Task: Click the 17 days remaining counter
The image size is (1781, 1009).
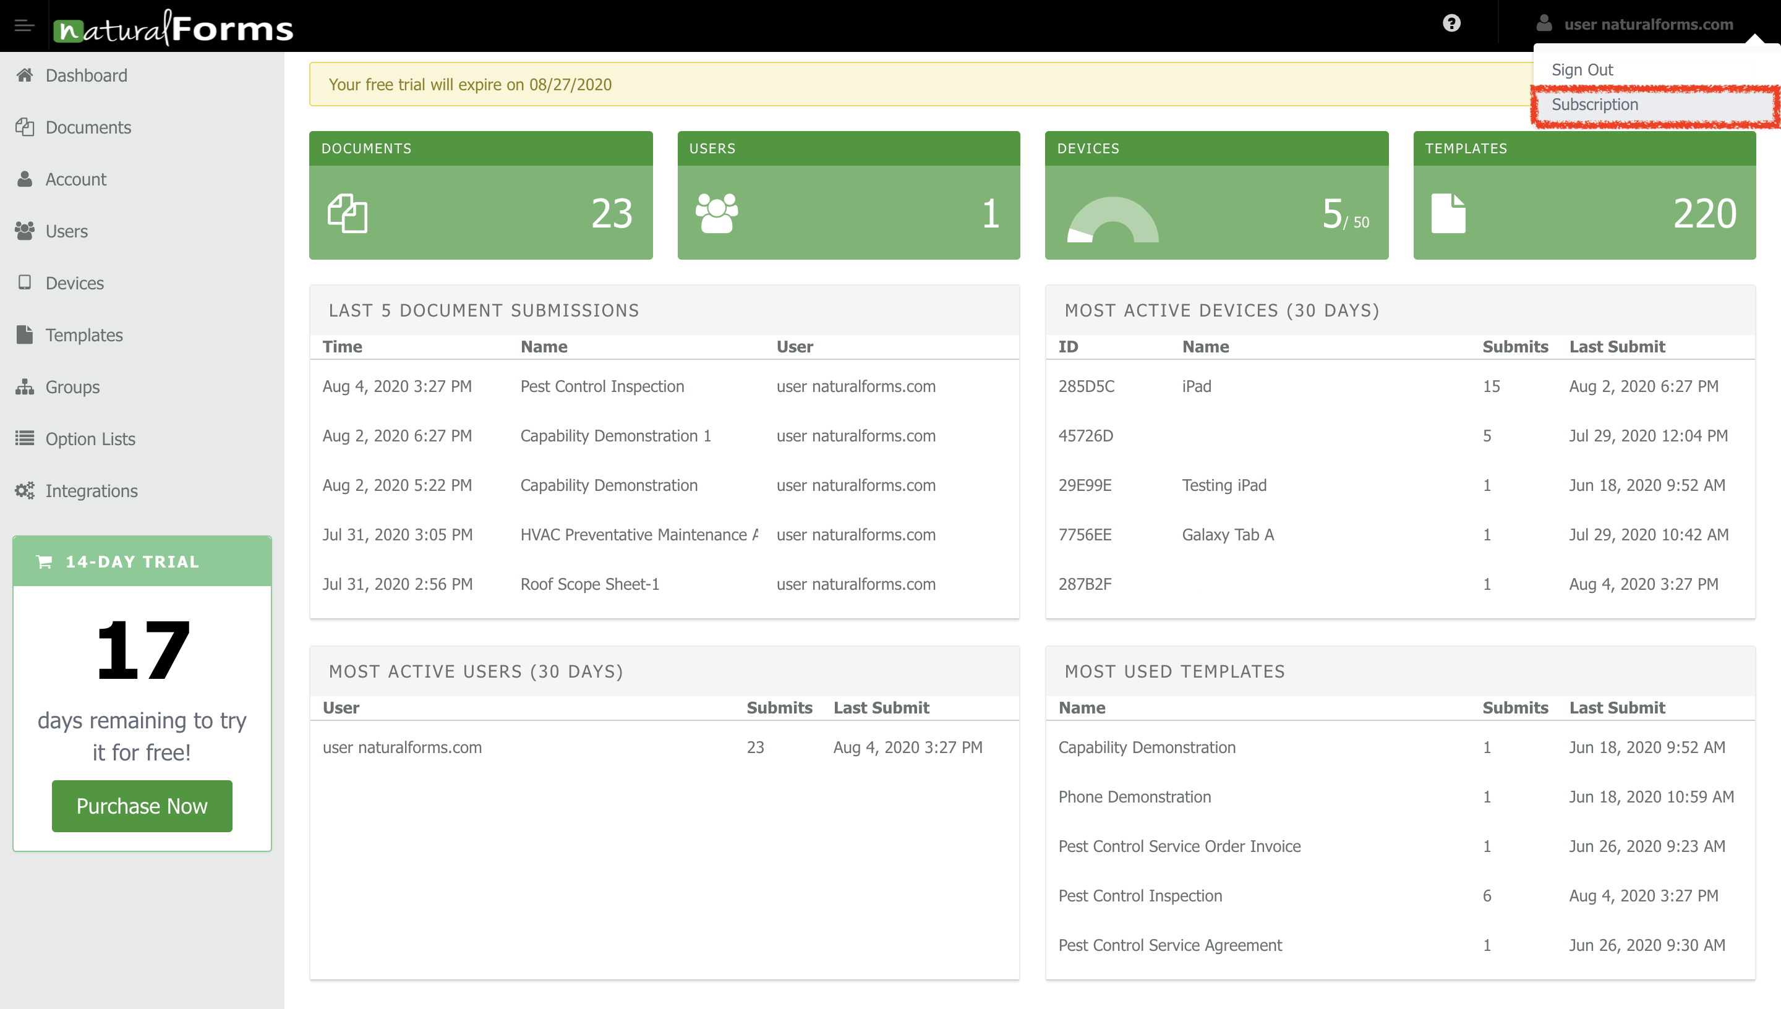Action: 142,651
